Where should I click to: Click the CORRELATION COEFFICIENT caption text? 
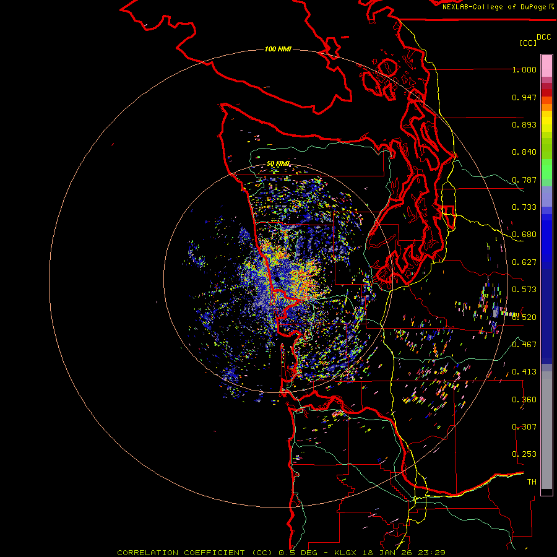coord(181,553)
